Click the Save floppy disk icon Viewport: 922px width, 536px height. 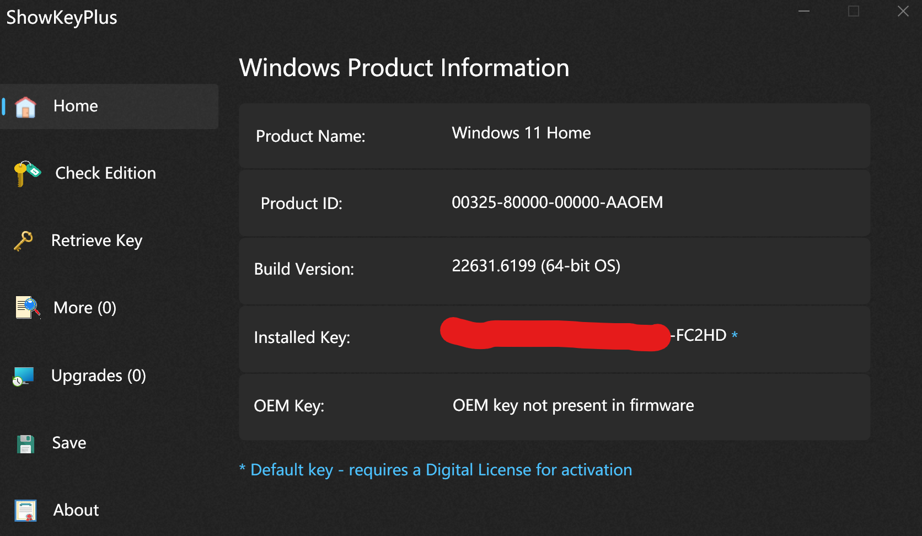(x=25, y=444)
